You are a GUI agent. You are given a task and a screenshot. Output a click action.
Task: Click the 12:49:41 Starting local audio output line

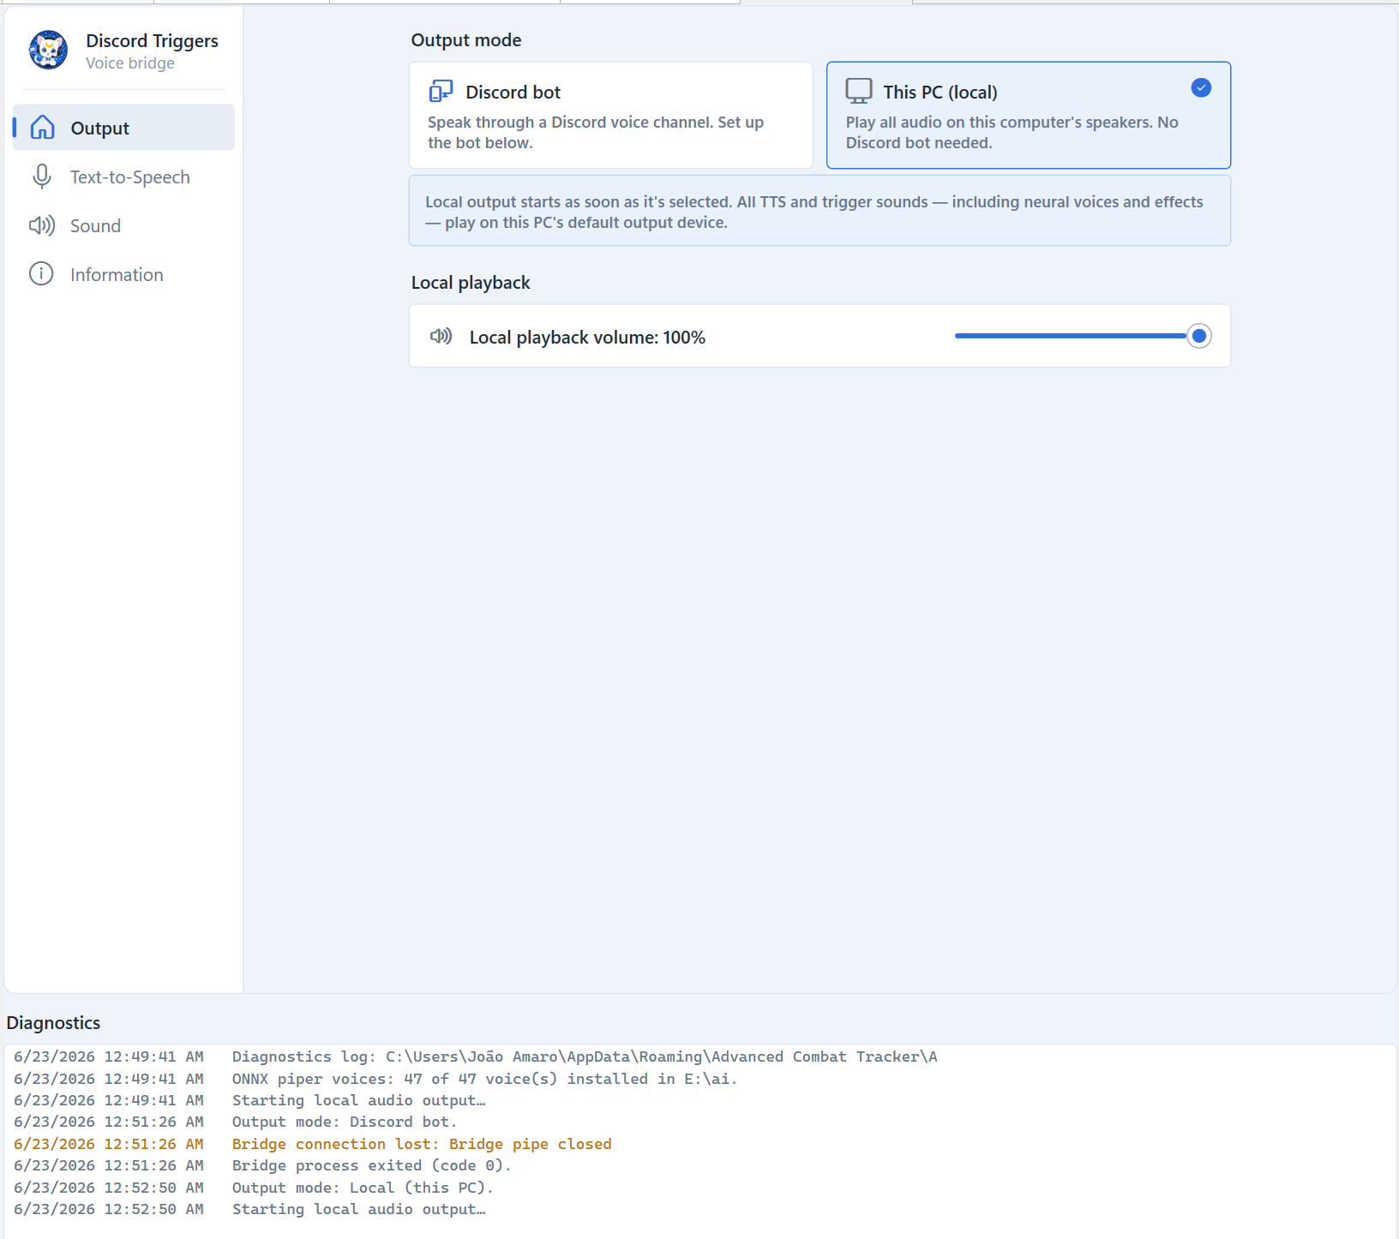coord(249,1100)
